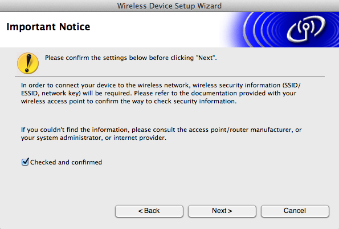
Task: Cancel the wireless setup wizard
Action: [295, 211]
